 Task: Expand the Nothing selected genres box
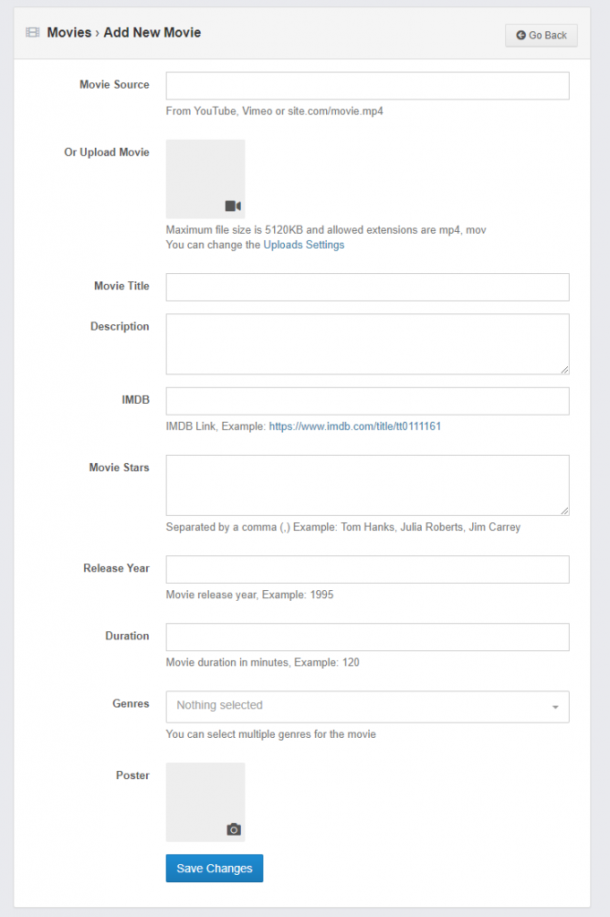367,707
